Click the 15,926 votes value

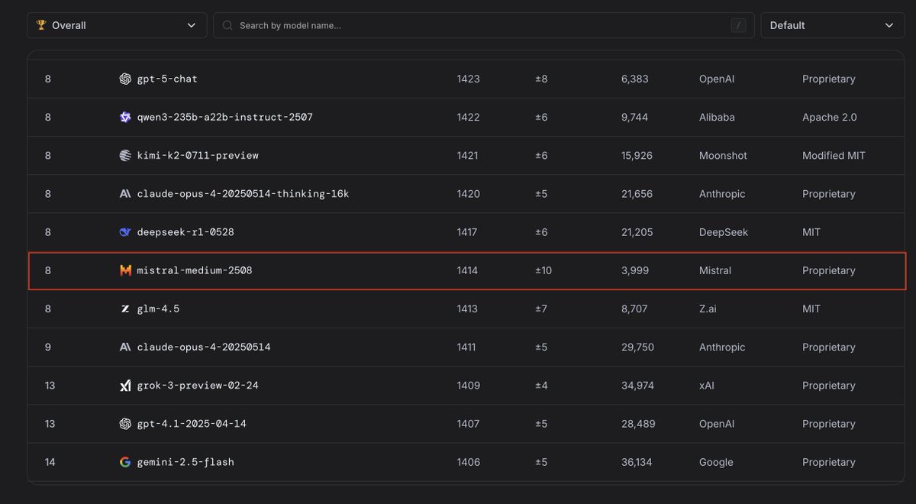(x=637, y=155)
